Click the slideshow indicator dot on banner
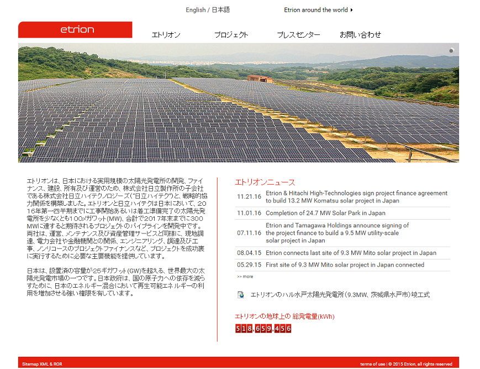 (x=451, y=50)
